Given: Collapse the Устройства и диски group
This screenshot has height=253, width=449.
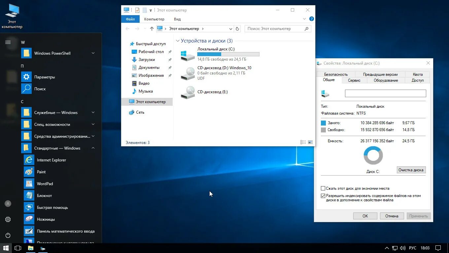Looking at the screenshot, I should (x=178, y=41).
